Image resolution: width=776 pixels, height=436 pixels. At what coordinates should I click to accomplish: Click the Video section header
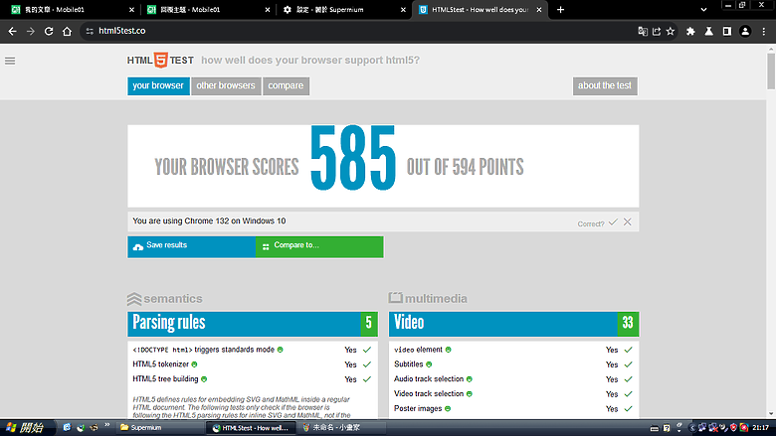tap(513, 324)
